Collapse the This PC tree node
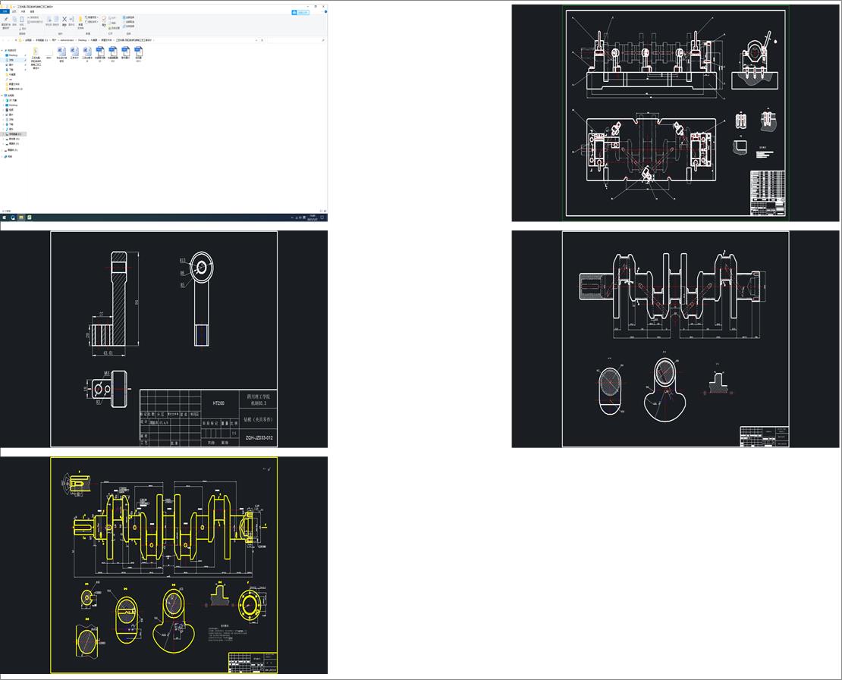 2,96
